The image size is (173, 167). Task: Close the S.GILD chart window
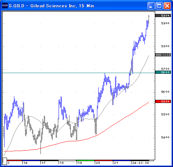(167, 6)
